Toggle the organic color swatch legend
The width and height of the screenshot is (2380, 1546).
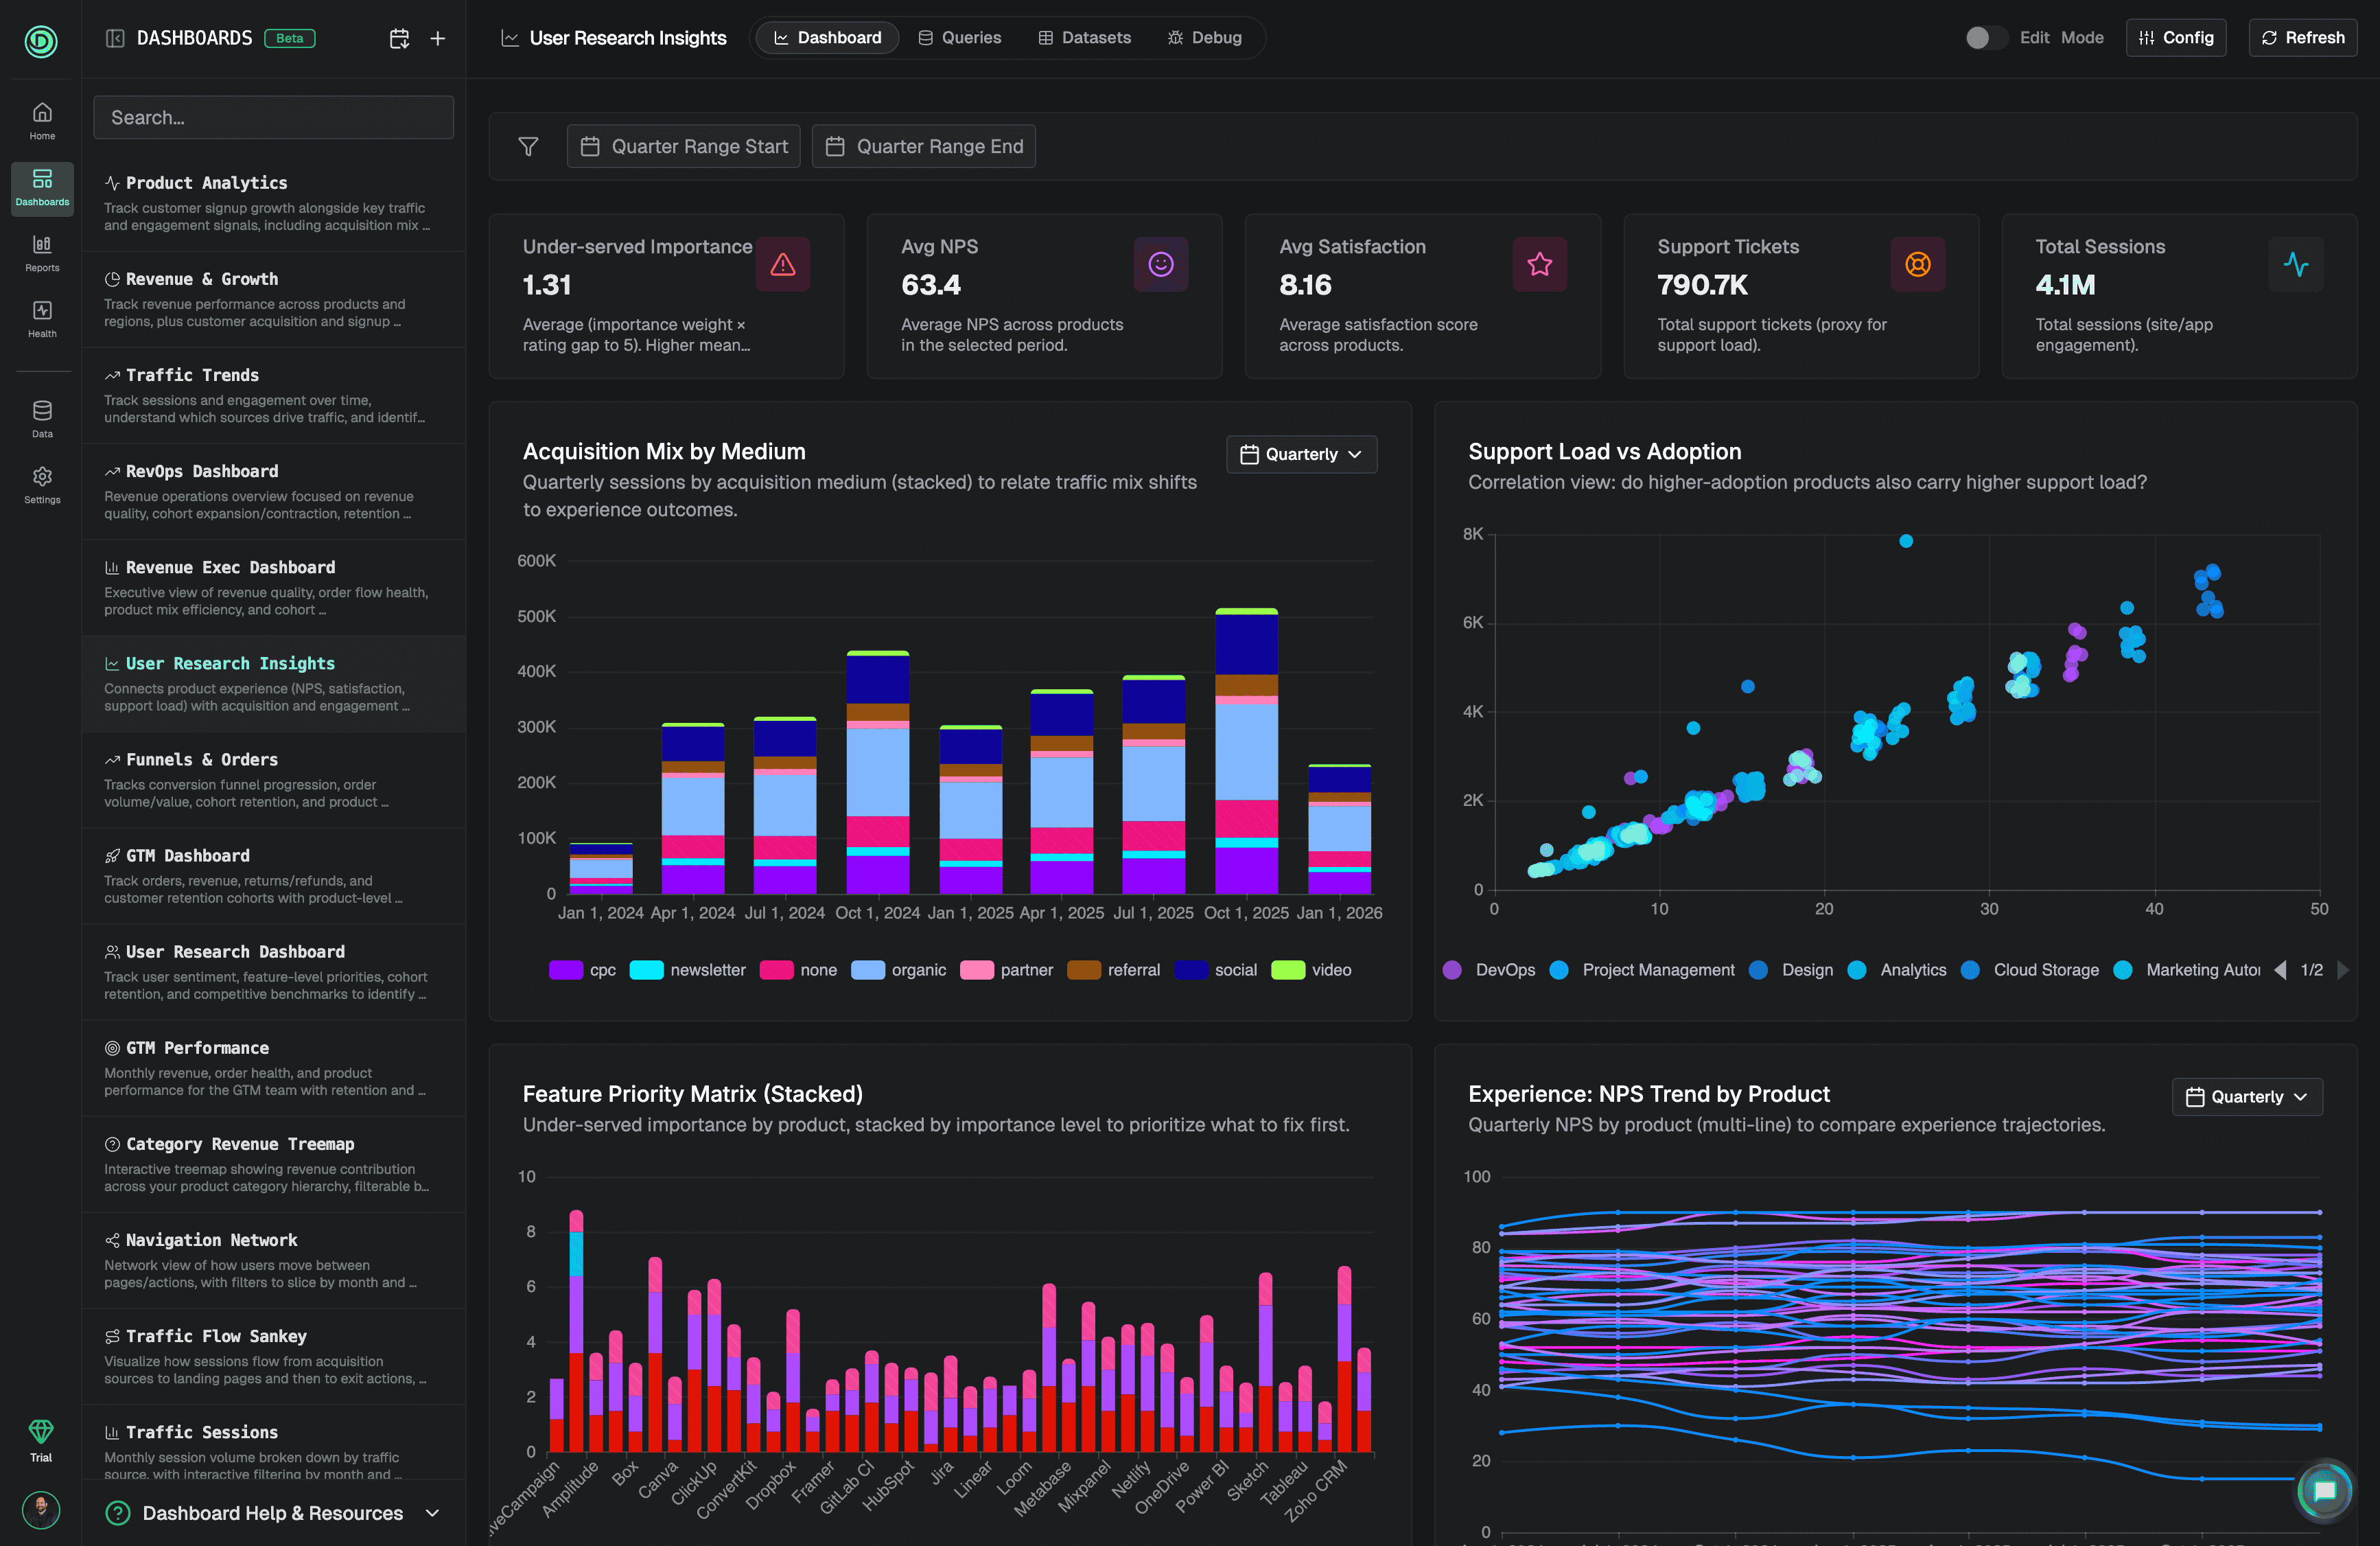pos(867,969)
